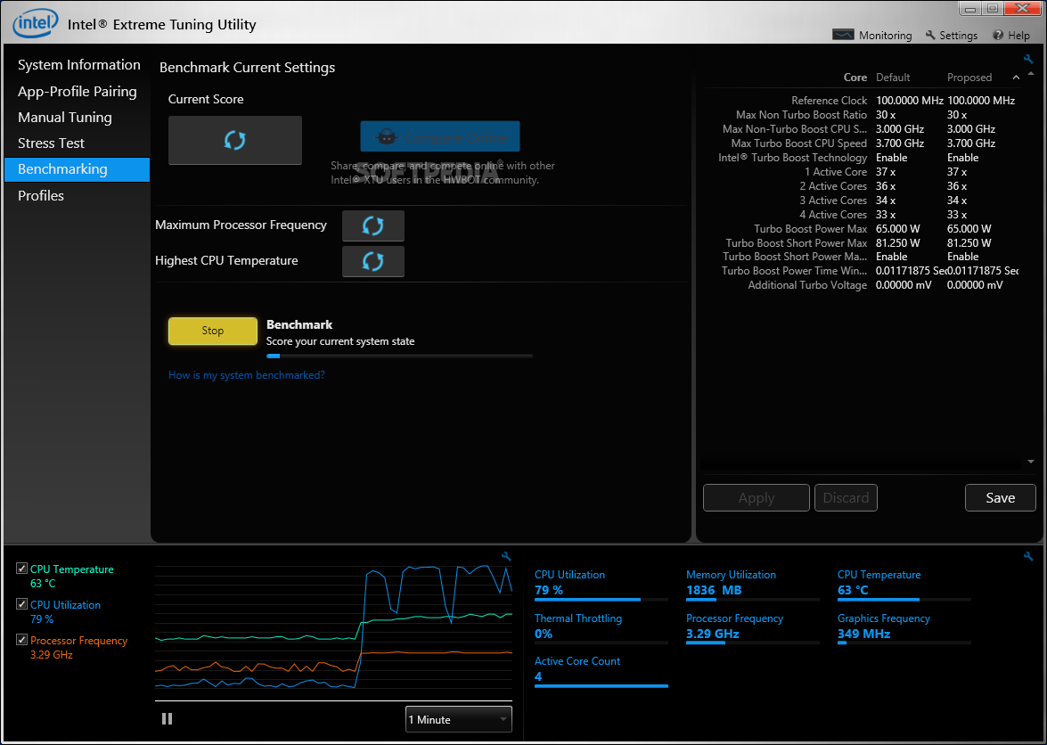Click Memory Utilization 1836 MB readout

coord(753,583)
